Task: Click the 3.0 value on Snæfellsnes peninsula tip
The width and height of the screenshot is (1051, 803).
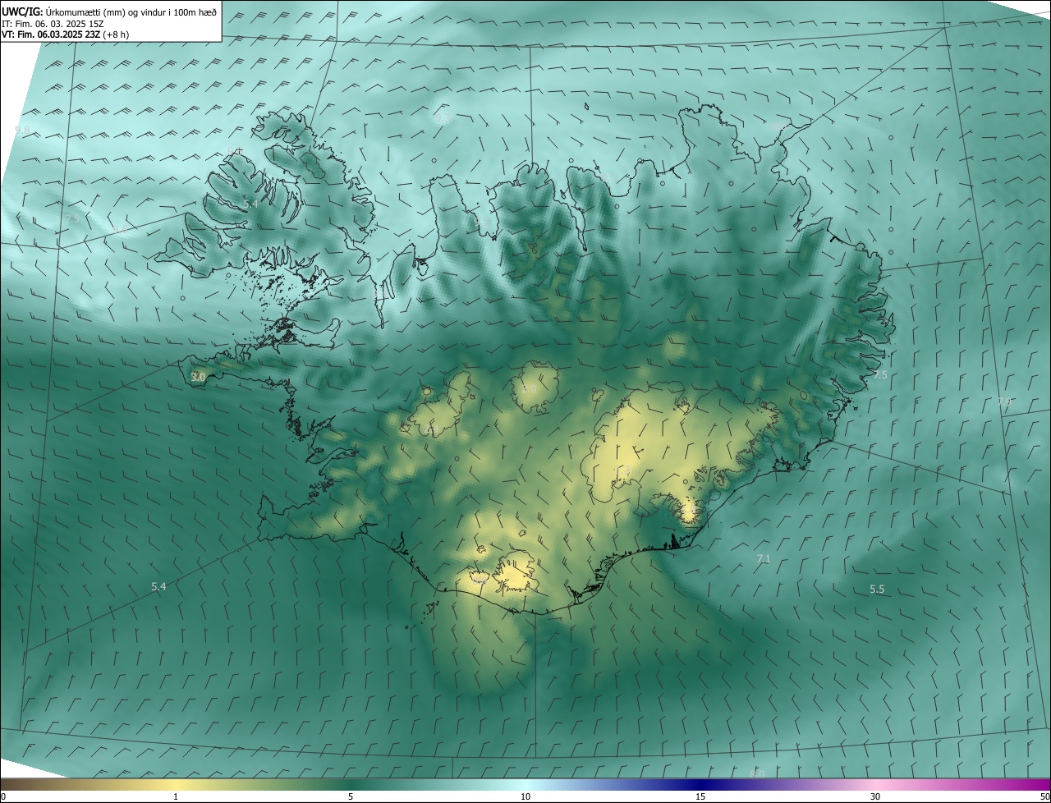Action: point(198,377)
